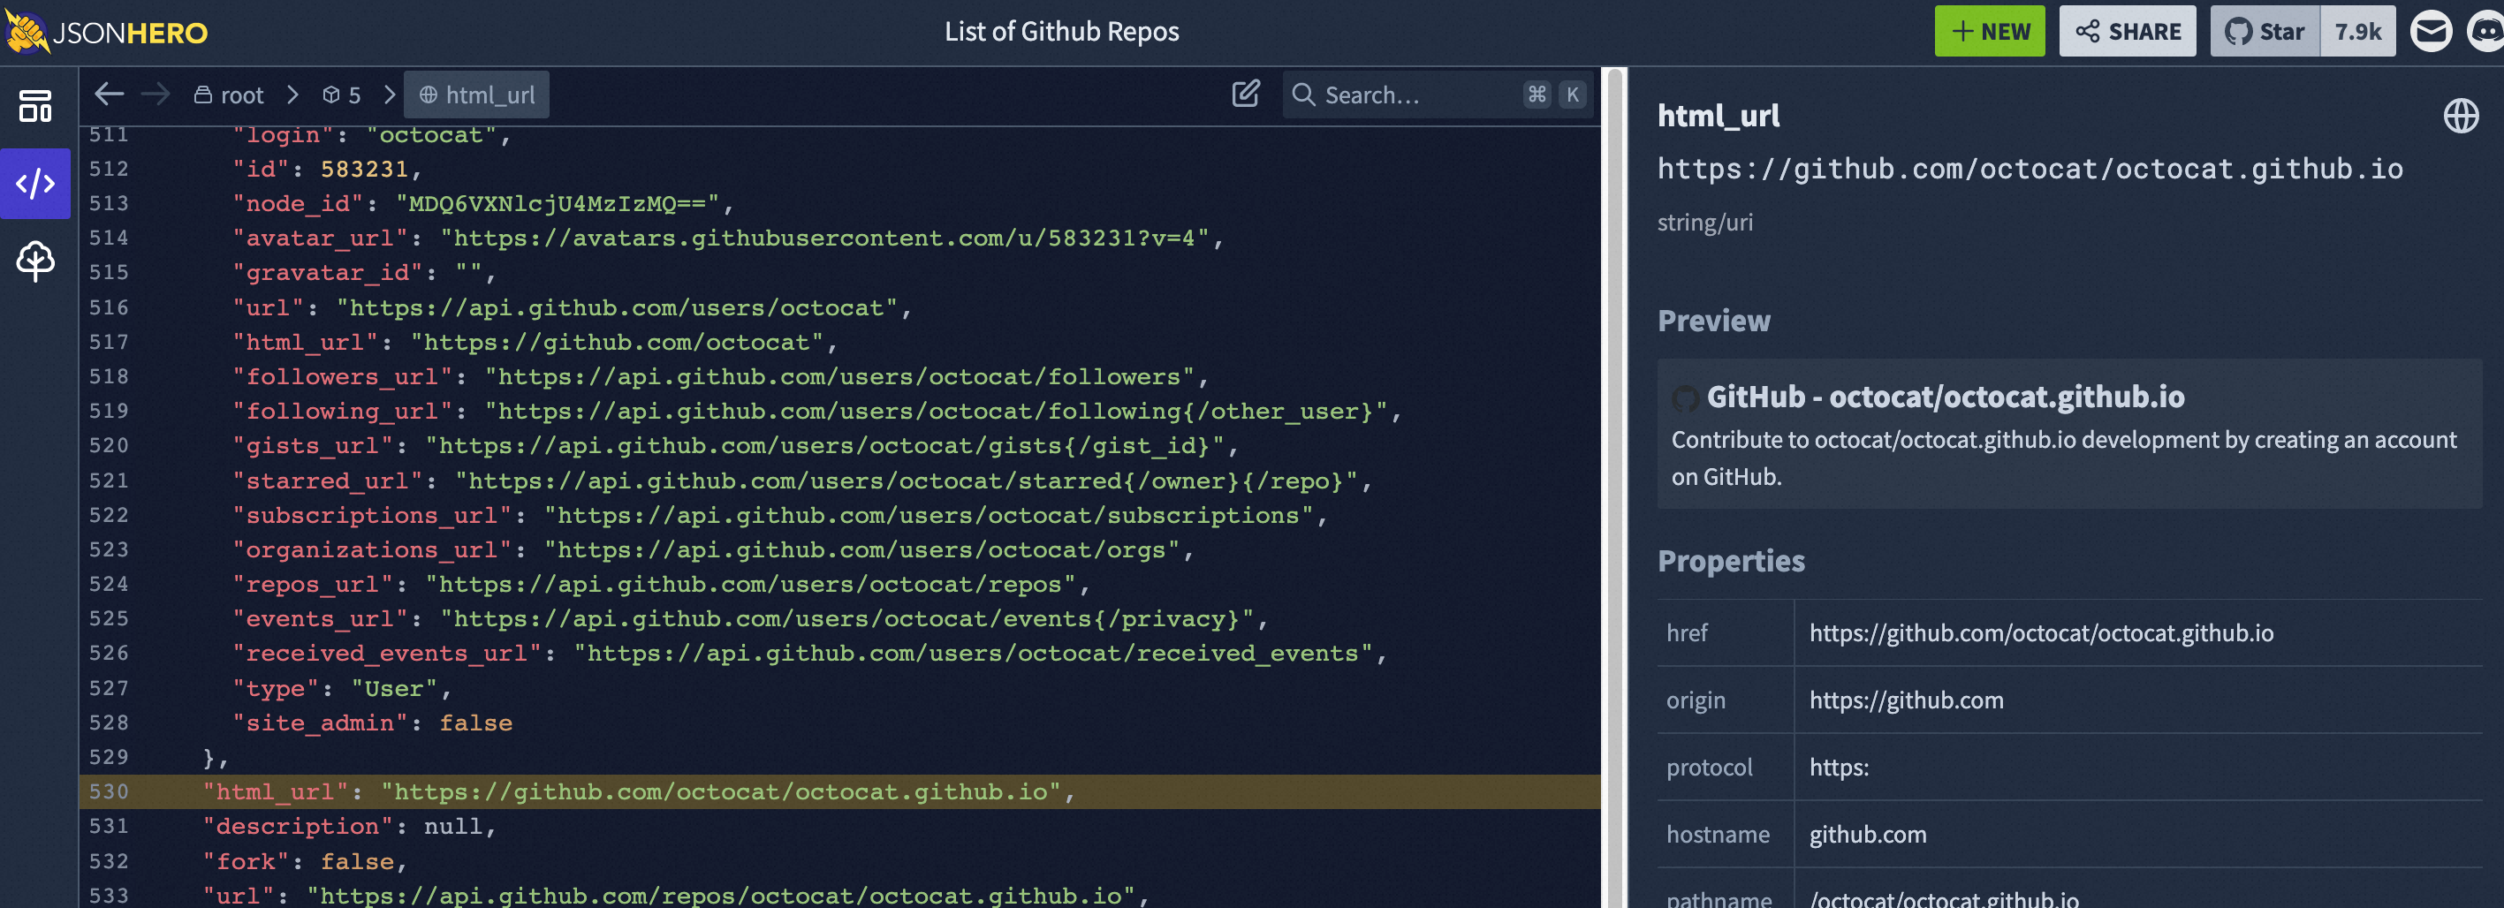This screenshot has width=2504, height=908.
Task: Click the edit document pencil icon
Action: click(1245, 95)
